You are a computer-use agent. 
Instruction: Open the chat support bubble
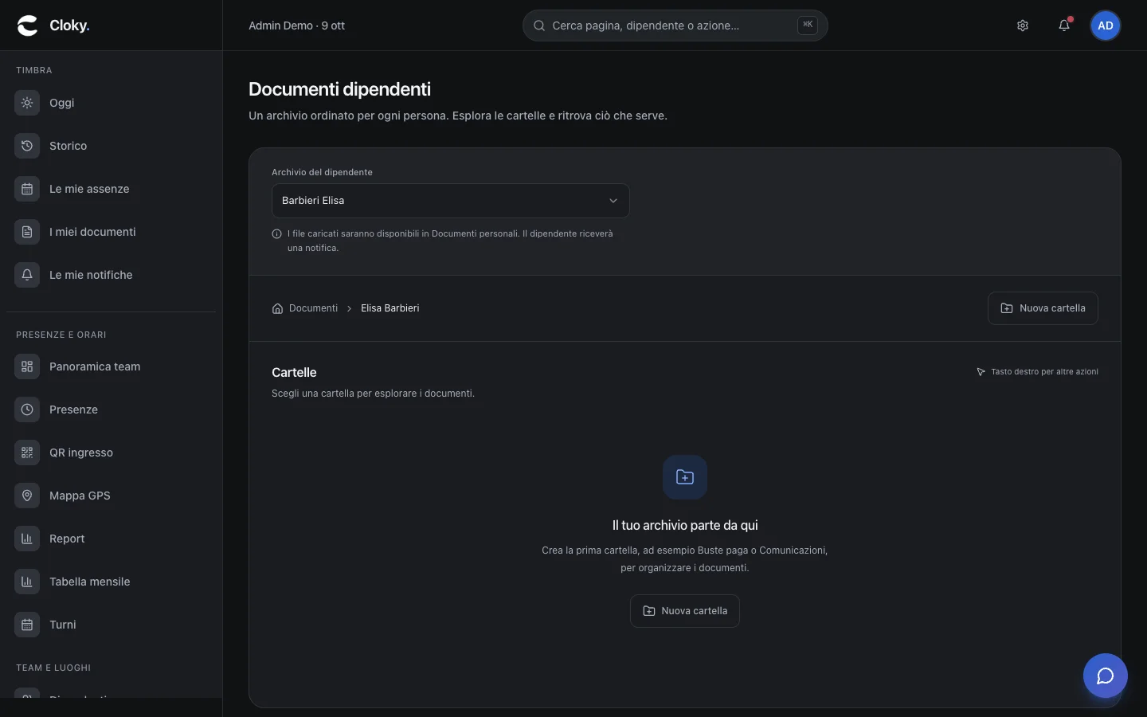(1106, 676)
